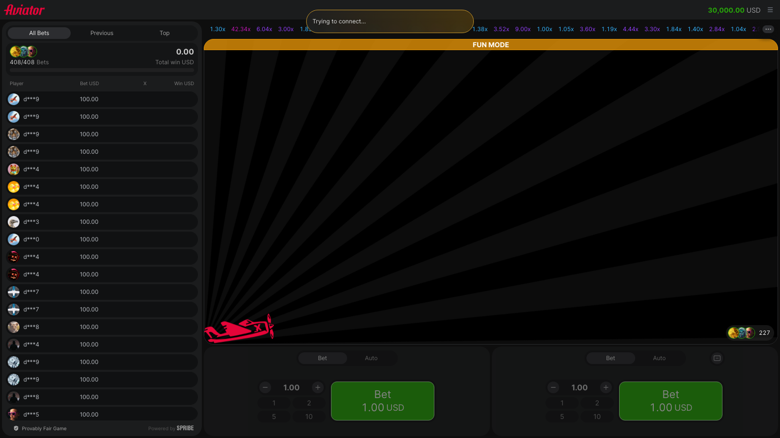This screenshot has width=780, height=438.
Task: Click the left bet amount field 1.00
Action: 292,387
